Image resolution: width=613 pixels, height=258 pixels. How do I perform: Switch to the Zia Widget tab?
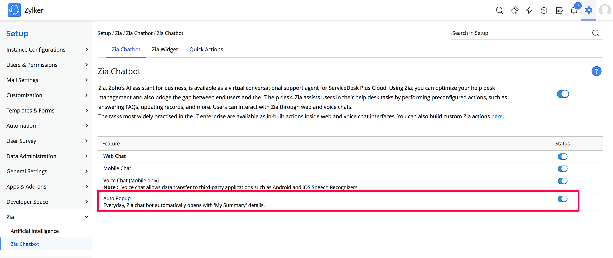click(x=165, y=50)
